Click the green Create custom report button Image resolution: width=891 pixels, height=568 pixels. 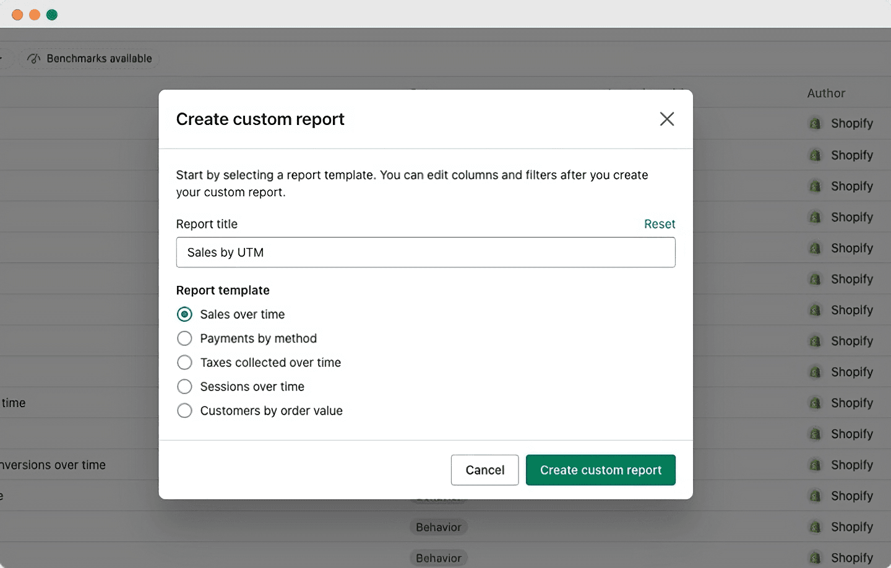(x=601, y=470)
